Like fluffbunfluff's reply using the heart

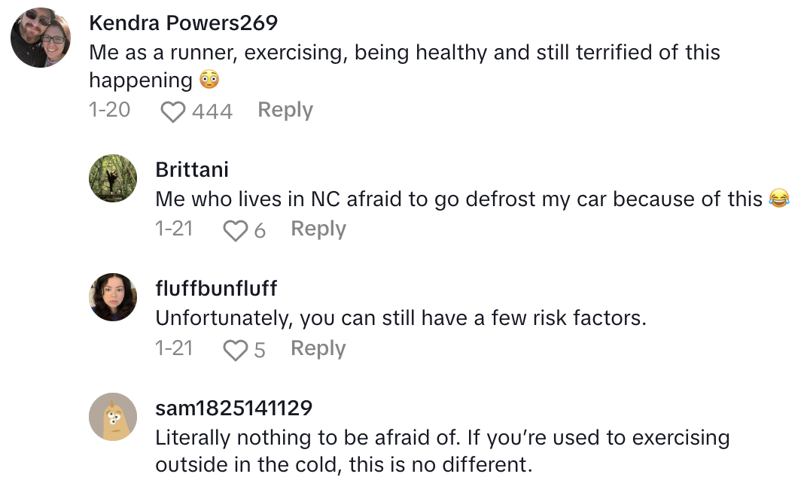click(236, 350)
